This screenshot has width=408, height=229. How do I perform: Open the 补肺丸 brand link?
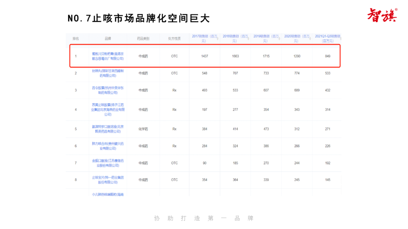[x=108, y=73]
